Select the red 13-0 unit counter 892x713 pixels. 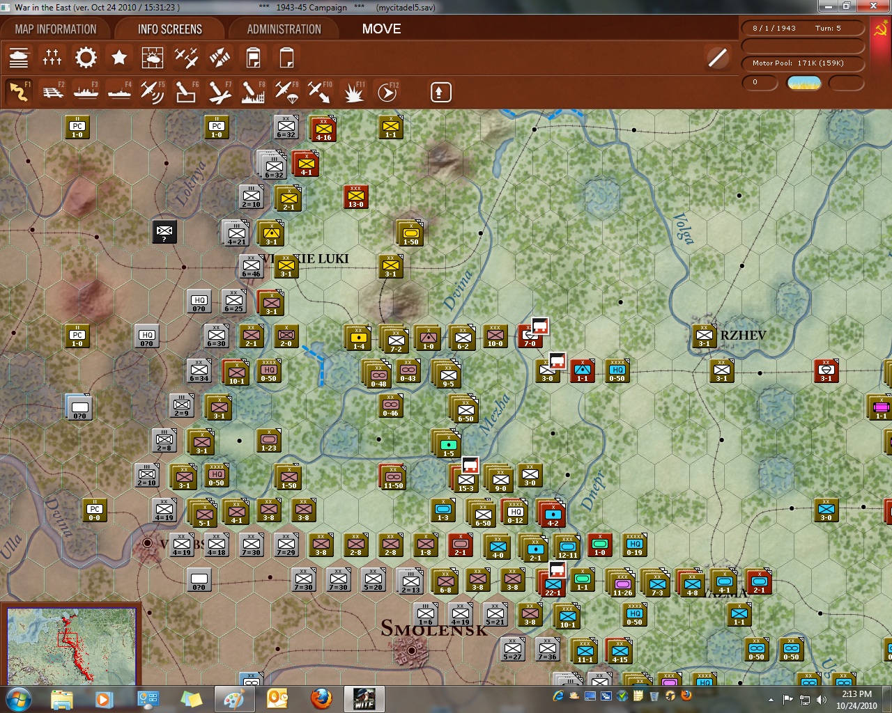point(355,197)
